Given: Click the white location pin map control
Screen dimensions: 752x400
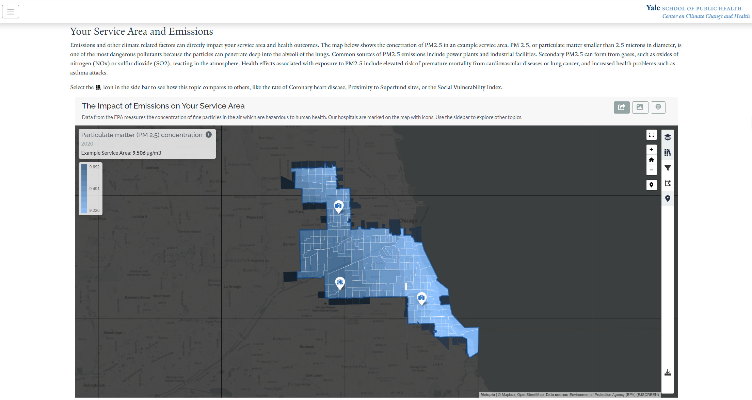Looking at the screenshot, I should [651, 185].
